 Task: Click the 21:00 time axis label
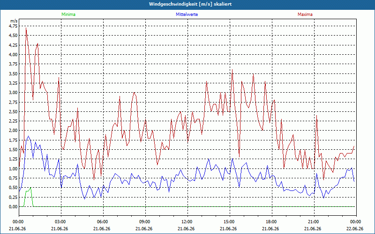coord(314,222)
